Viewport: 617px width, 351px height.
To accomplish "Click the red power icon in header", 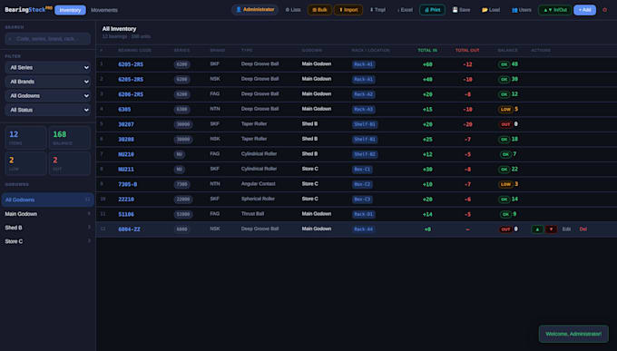I will click(x=605, y=10).
